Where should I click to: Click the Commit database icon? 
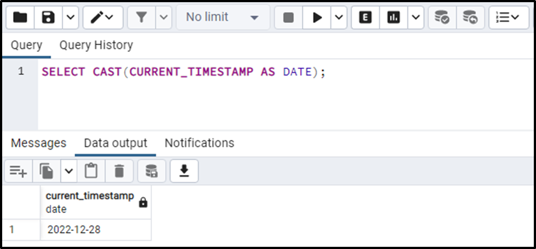coord(442,17)
